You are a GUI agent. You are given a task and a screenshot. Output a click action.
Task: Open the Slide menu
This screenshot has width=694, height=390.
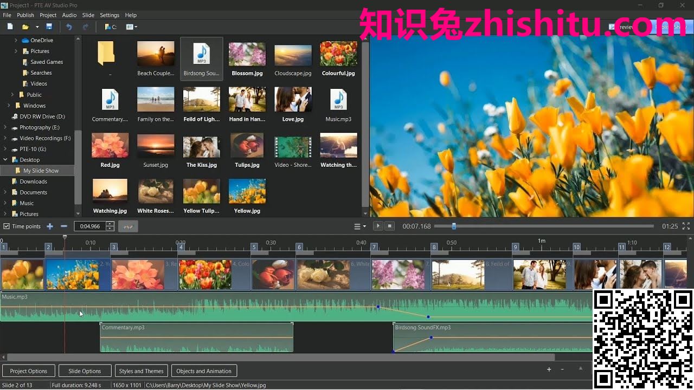pyautogui.click(x=88, y=15)
